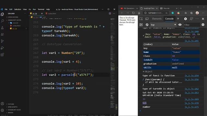Open the View menu in VS Code
Viewport: 207px width, 116px height.
tap(25, 9)
